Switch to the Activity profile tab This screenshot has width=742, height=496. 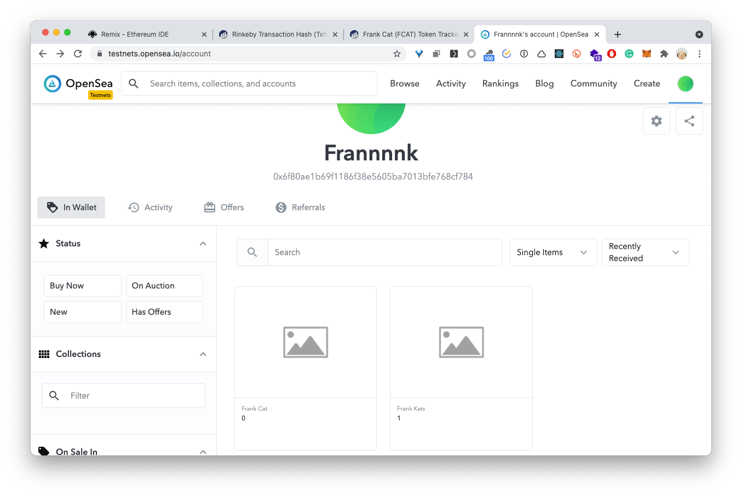point(151,207)
